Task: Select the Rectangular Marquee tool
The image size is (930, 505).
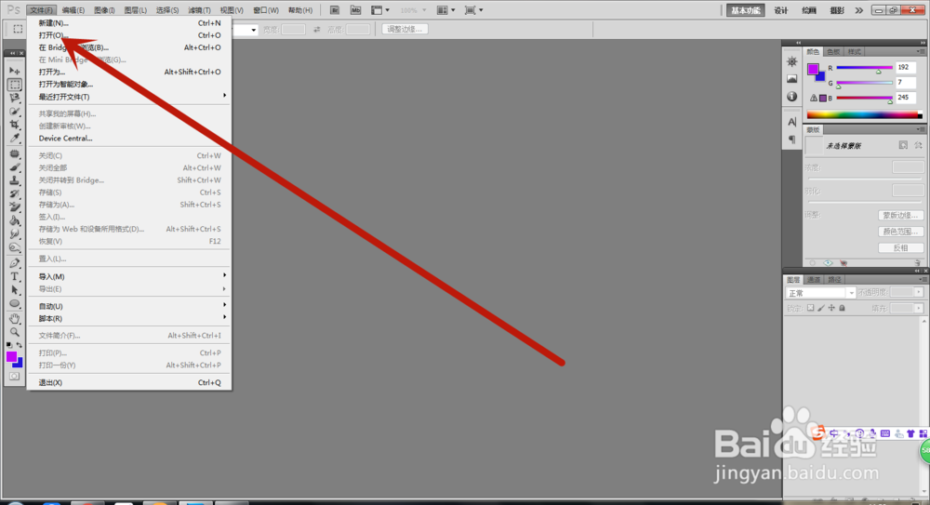Action: click(14, 85)
